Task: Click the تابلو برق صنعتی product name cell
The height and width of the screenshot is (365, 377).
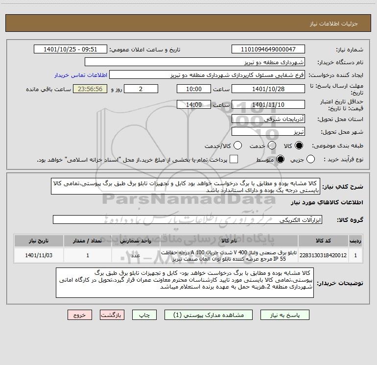Action: [x=229, y=256]
